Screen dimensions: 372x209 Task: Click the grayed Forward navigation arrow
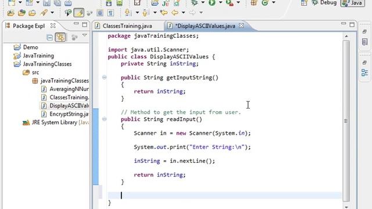click(192, 13)
